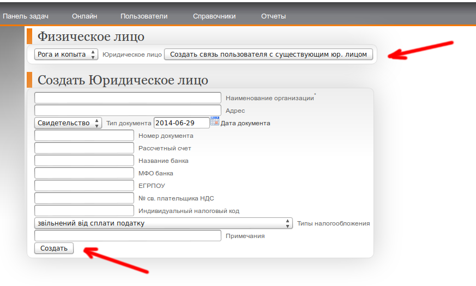Image resolution: width=476 pixels, height=286 pixels.
Task: Select the Название банка field
Action: pyautogui.click(x=84, y=161)
